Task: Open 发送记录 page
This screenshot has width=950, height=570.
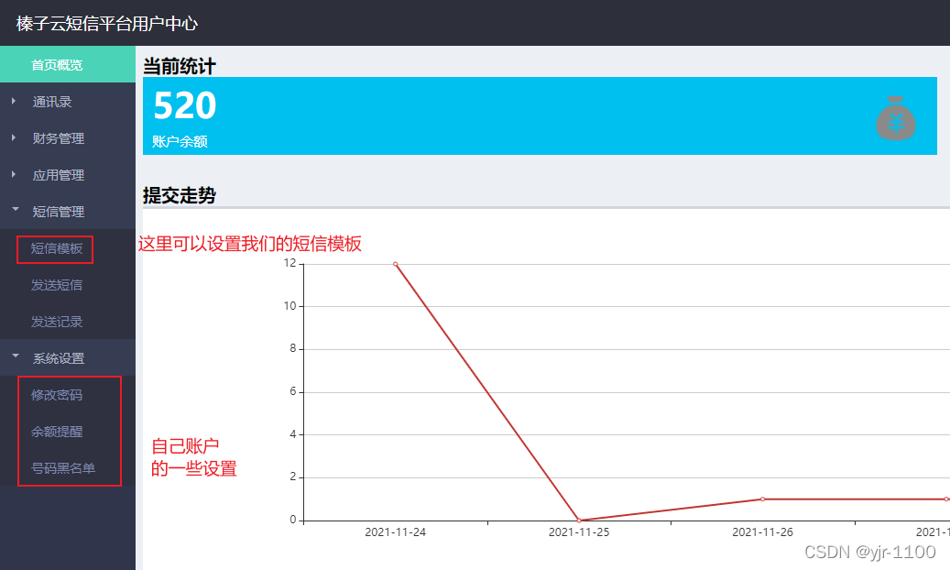Action: coord(57,322)
